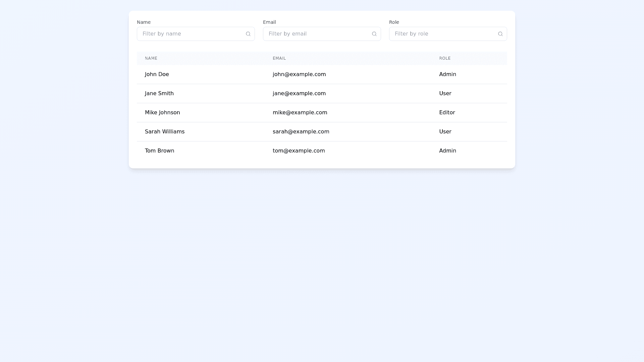644x362 pixels.
Task: Focus the Filter by role input
Action: pos(443,34)
